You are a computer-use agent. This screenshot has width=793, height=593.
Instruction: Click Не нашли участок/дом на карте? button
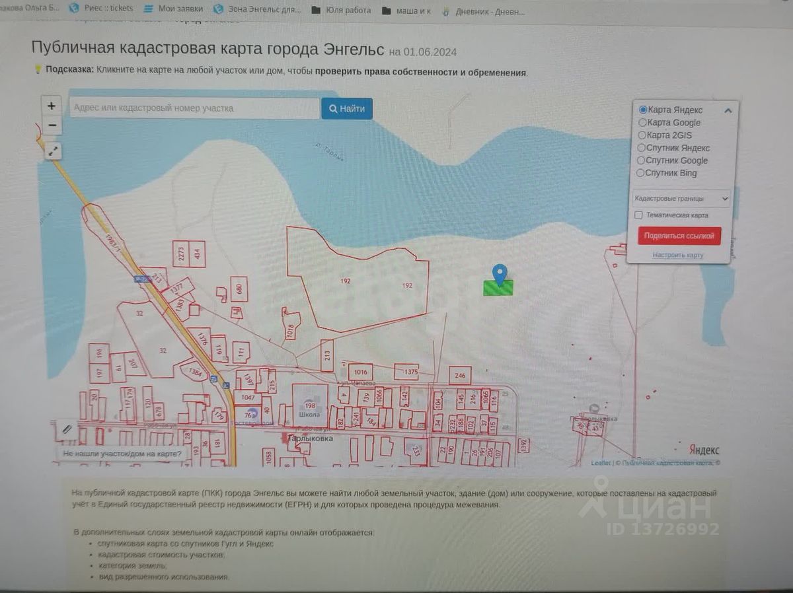tap(122, 454)
